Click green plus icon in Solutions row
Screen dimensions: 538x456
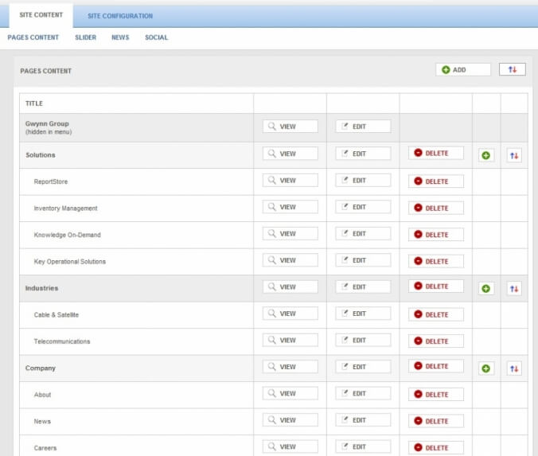[x=485, y=155]
